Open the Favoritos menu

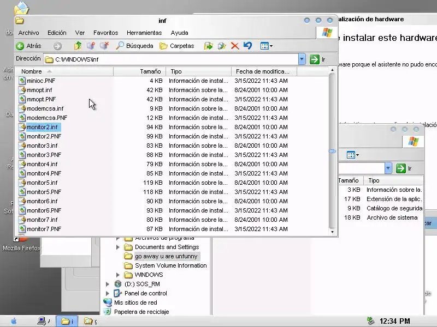[x=105, y=33]
